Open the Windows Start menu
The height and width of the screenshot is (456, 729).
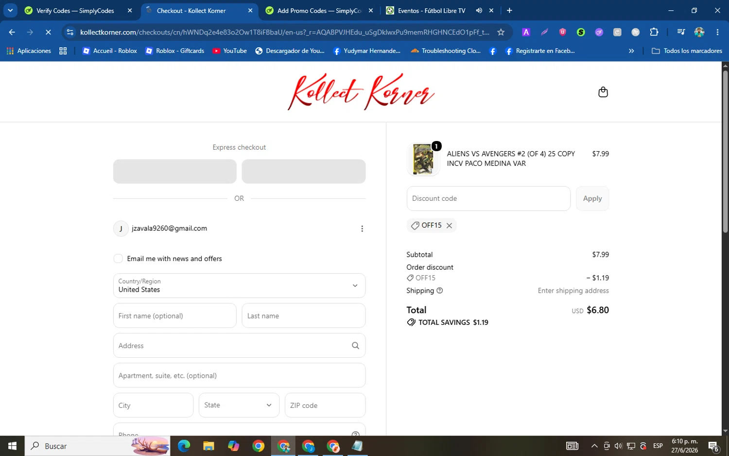point(12,446)
